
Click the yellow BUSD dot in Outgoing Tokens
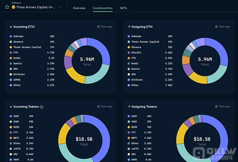(129, 127)
